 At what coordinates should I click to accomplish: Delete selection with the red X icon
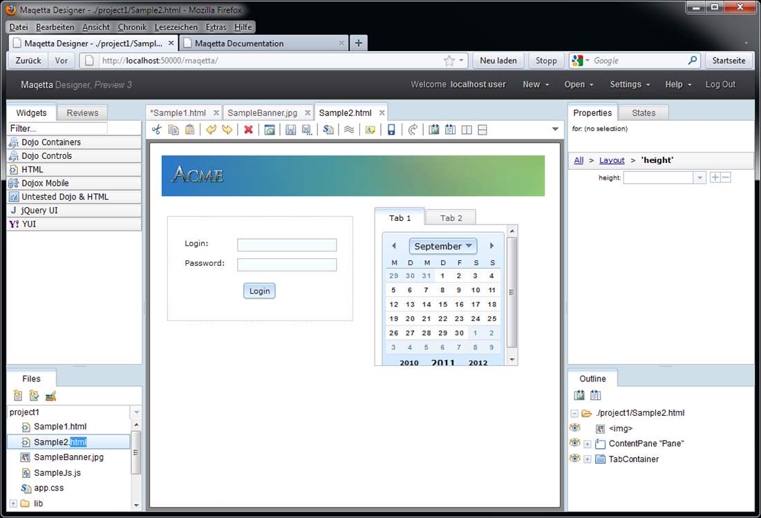click(x=249, y=130)
